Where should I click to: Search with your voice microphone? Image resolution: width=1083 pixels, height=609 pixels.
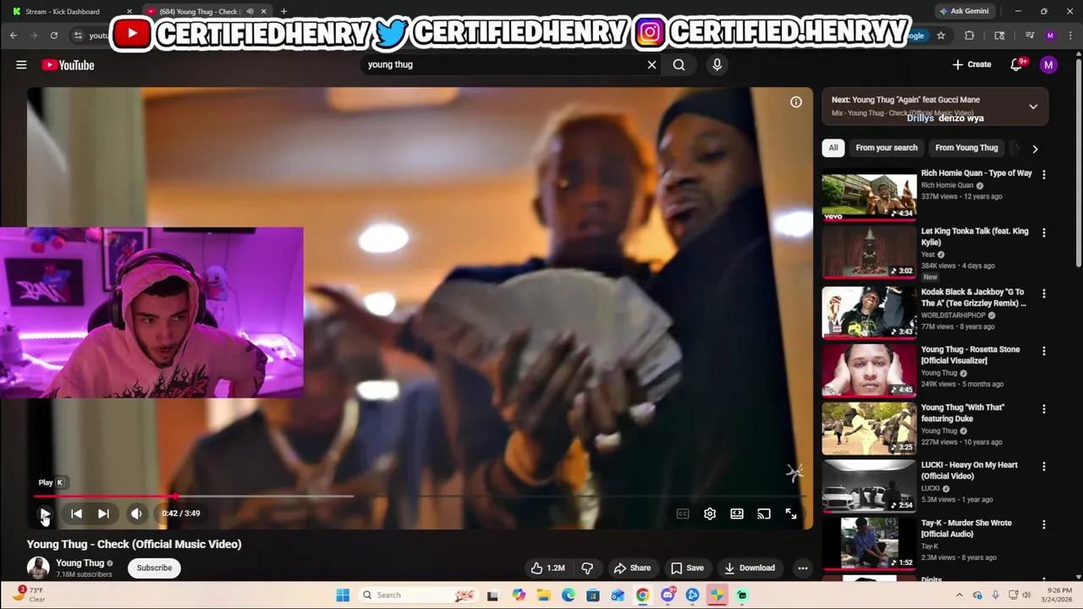point(717,64)
